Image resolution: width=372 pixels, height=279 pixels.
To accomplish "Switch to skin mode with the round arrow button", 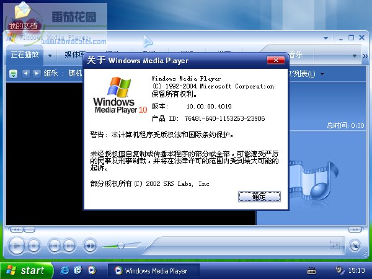I will click(x=355, y=246).
